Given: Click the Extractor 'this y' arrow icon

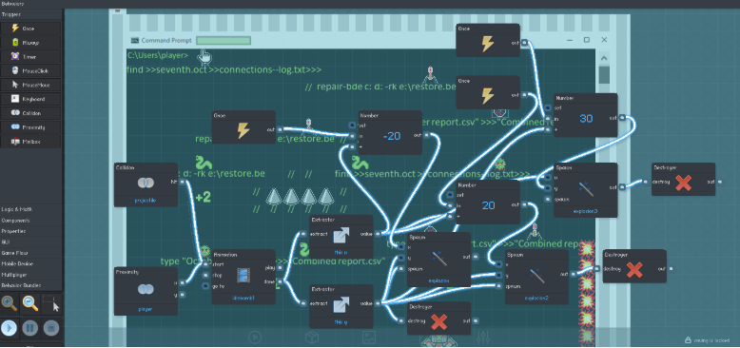Looking at the screenshot, I should [x=341, y=304].
